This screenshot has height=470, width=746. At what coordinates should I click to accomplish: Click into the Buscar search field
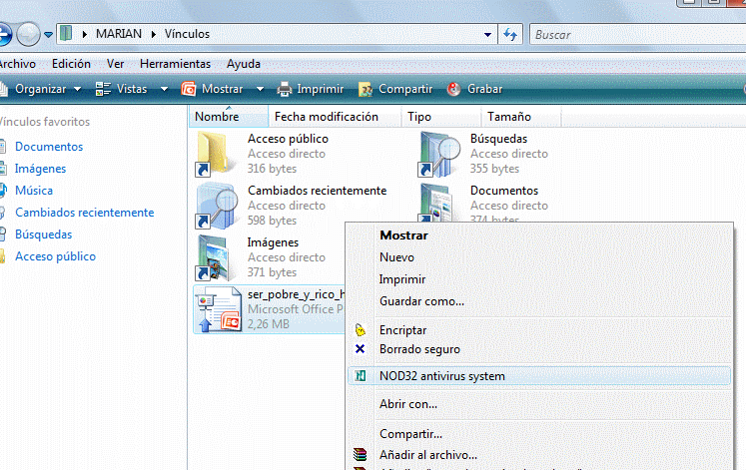(x=637, y=34)
